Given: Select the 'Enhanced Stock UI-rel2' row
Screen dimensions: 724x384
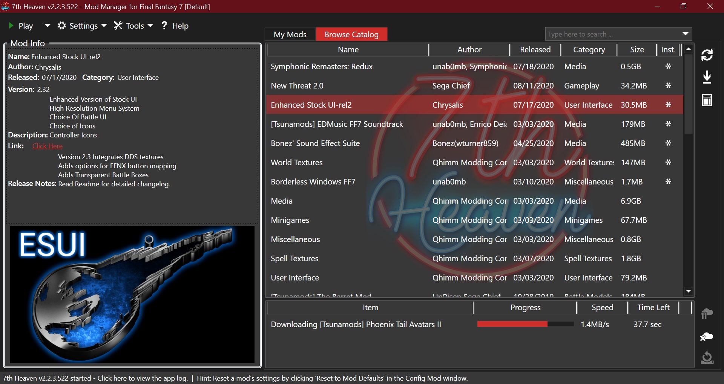Looking at the screenshot, I should [475, 105].
